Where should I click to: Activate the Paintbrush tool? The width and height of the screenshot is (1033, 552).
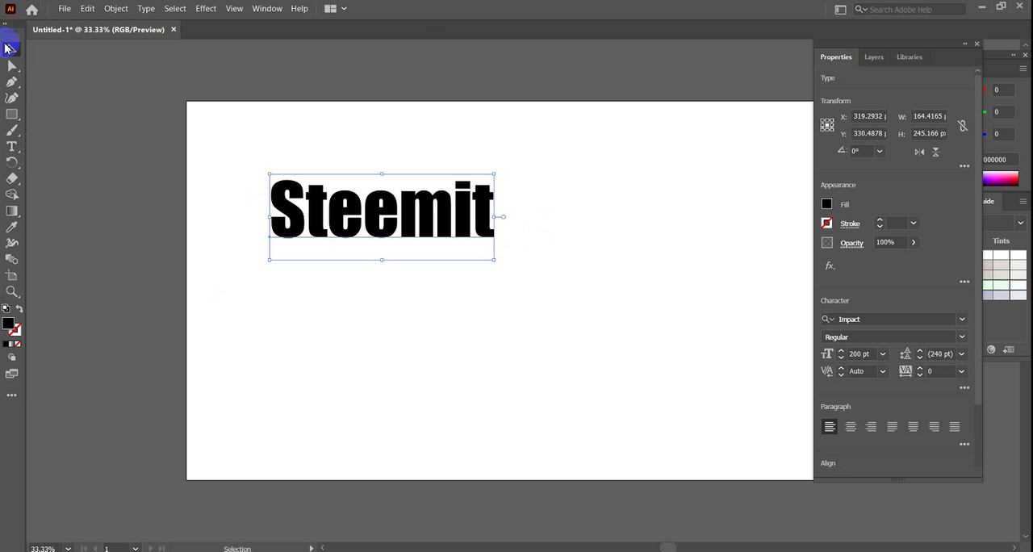(x=11, y=130)
